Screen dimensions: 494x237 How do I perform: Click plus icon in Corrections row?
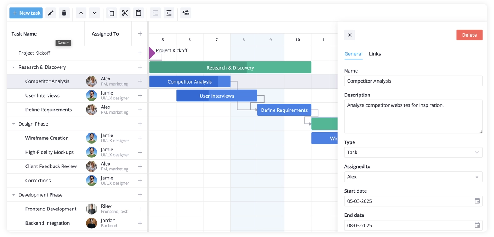(140, 181)
